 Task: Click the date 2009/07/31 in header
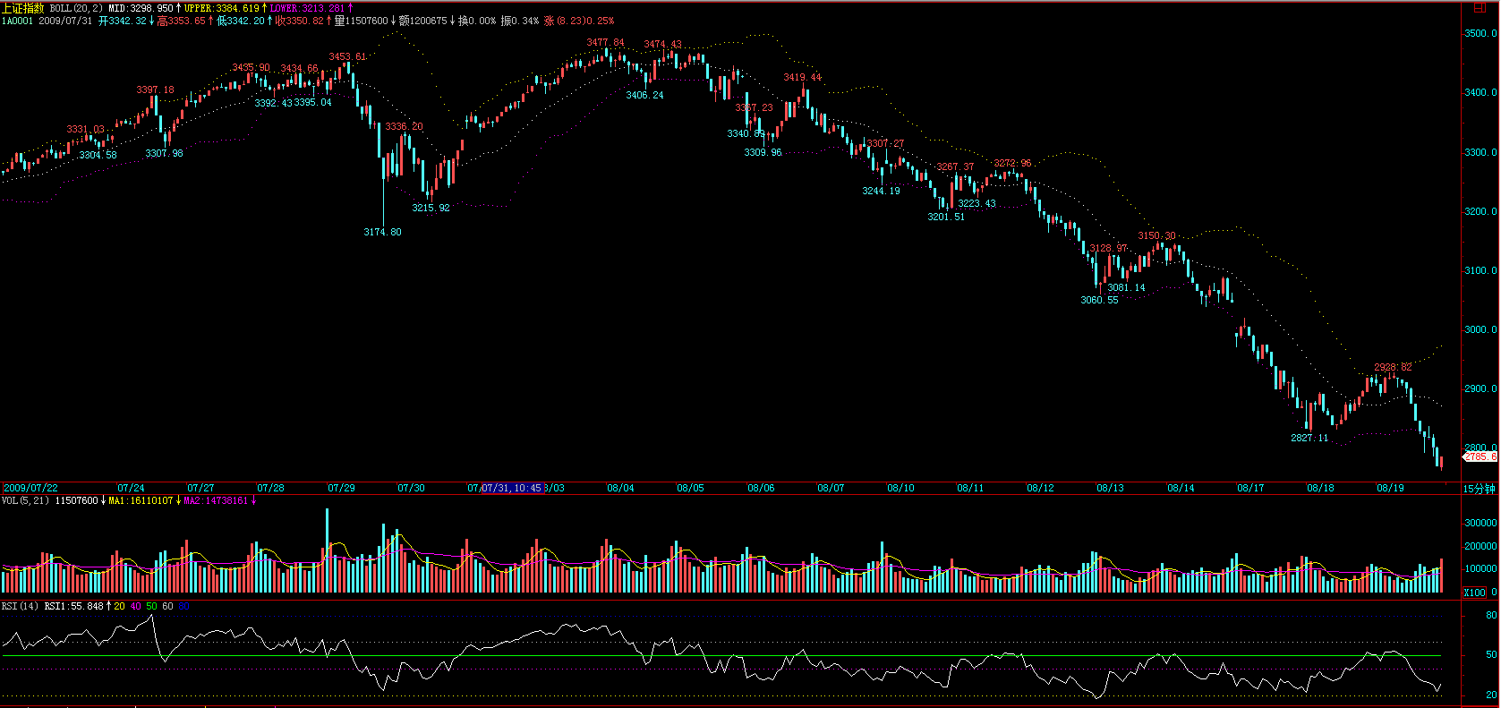tap(65, 21)
